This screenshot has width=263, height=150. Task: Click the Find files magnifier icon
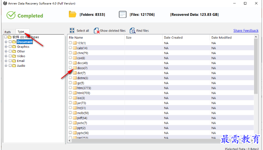[x=133, y=31]
